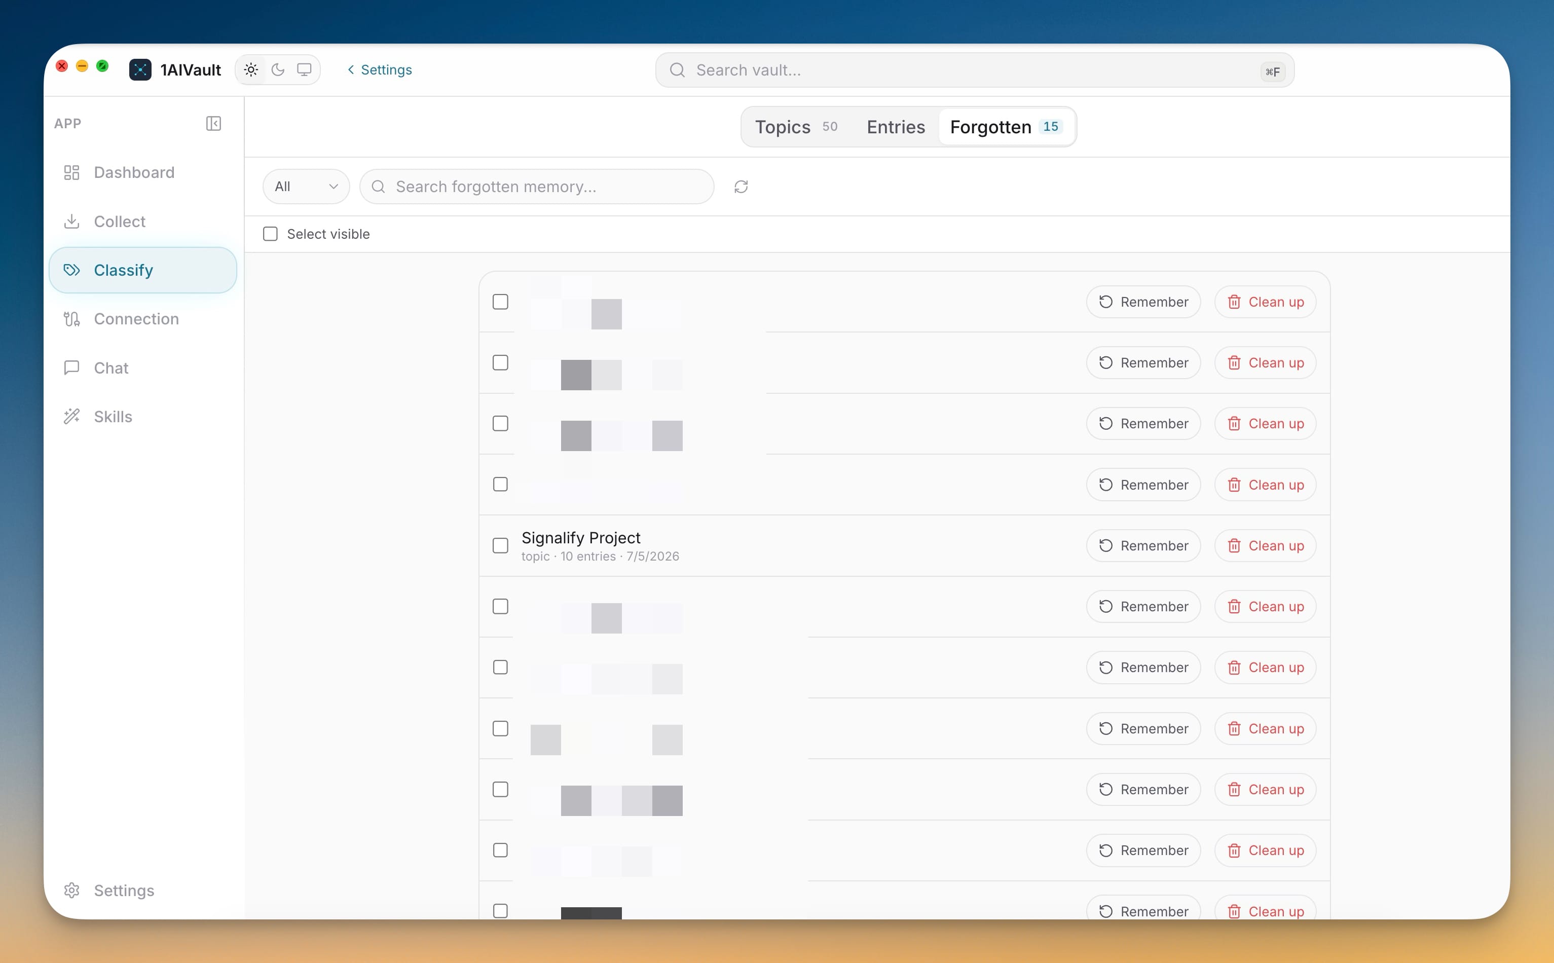
Task: Click the Forgotten count badge 15
Action: coord(1051,127)
